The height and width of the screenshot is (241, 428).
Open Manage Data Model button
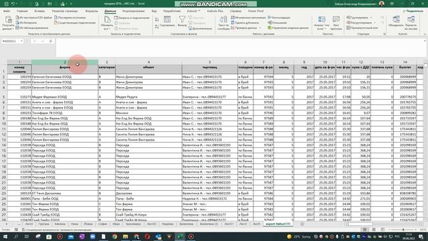point(288,27)
